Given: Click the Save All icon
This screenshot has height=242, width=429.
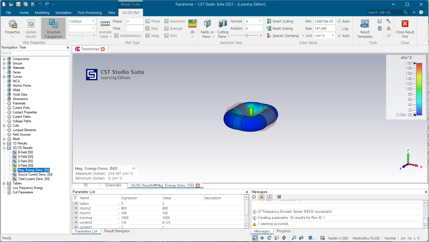Looking at the screenshot, I should click(26, 4).
